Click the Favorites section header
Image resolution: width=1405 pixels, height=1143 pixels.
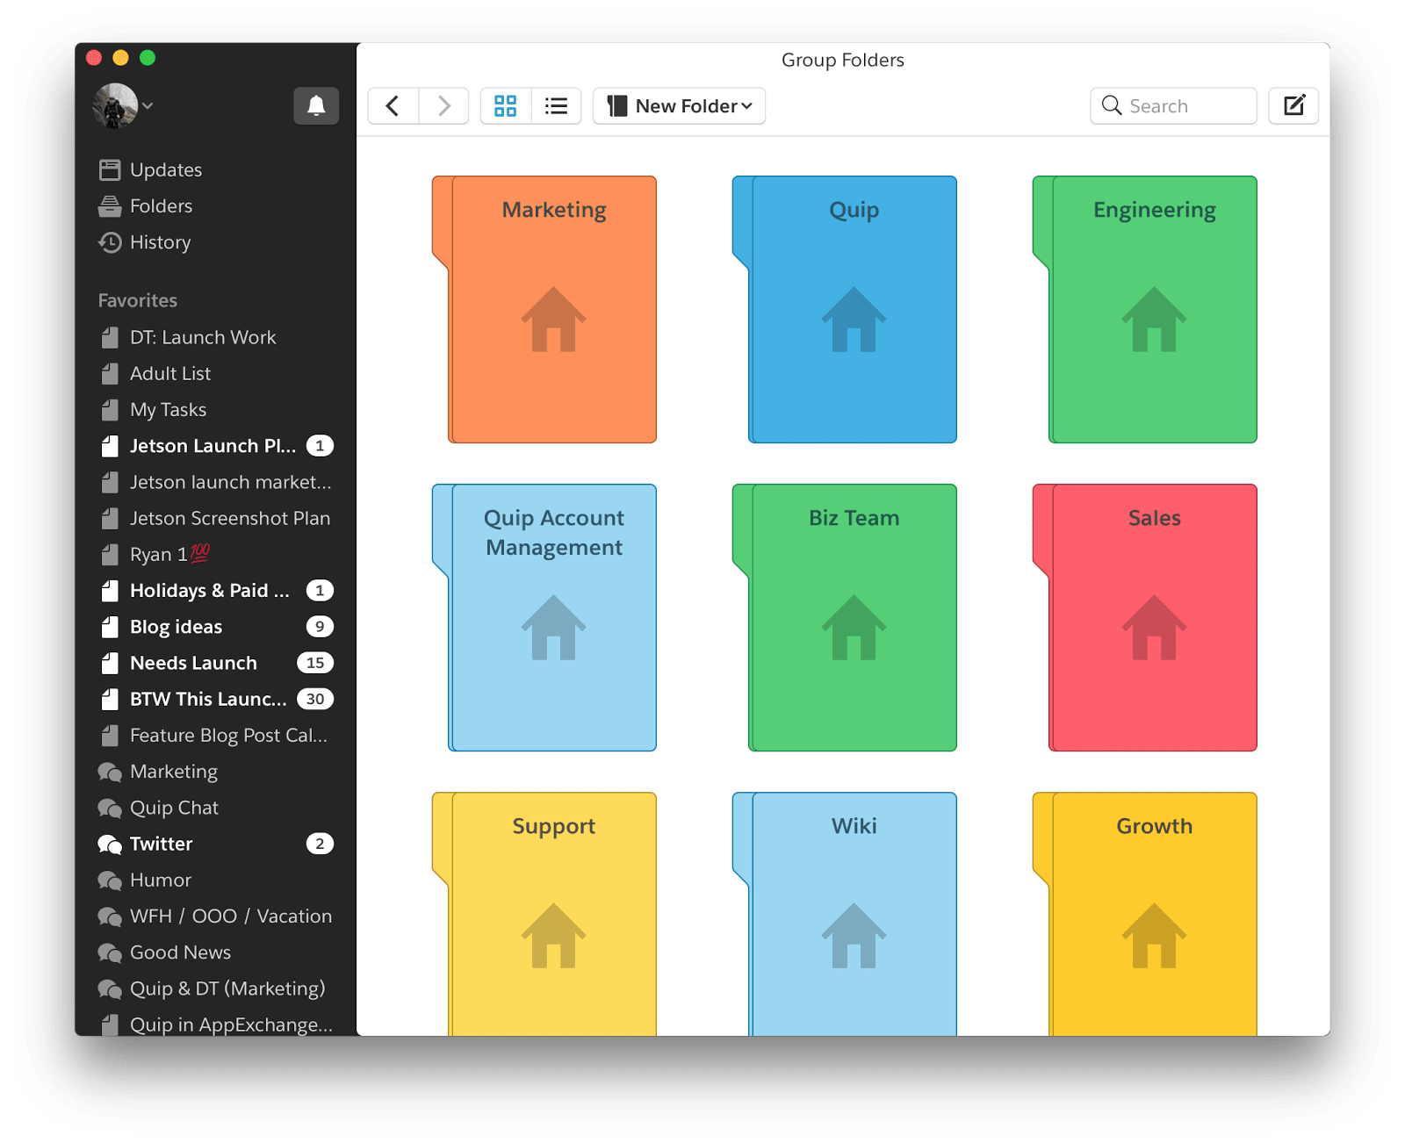[x=138, y=300]
